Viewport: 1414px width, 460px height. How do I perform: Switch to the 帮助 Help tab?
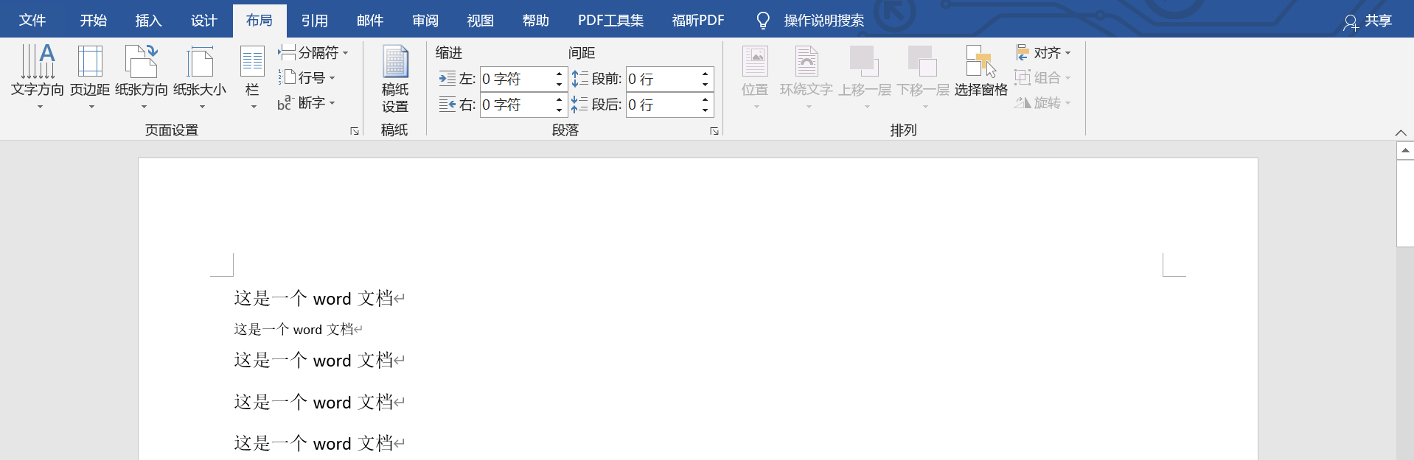click(x=536, y=21)
